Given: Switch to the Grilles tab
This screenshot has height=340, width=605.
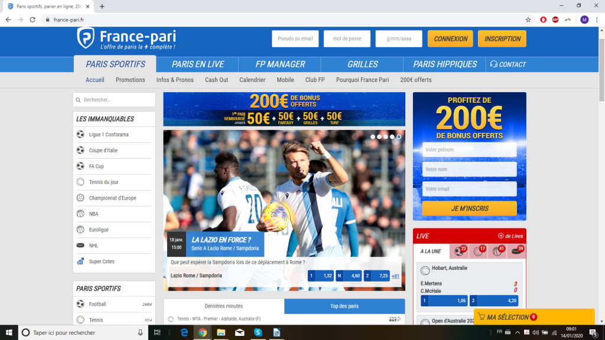Looking at the screenshot, I should tap(362, 64).
